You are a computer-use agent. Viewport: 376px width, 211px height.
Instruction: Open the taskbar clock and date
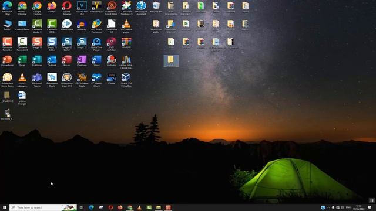(359, 207)
